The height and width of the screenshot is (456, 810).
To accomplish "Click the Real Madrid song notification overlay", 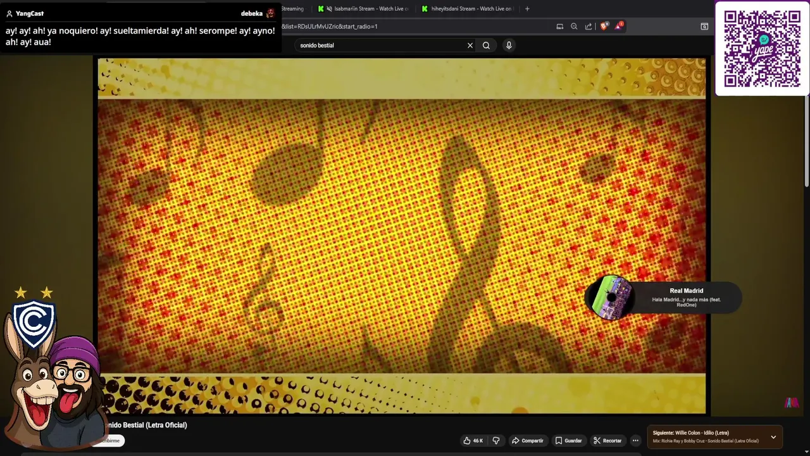I will (x=663, y=297).
